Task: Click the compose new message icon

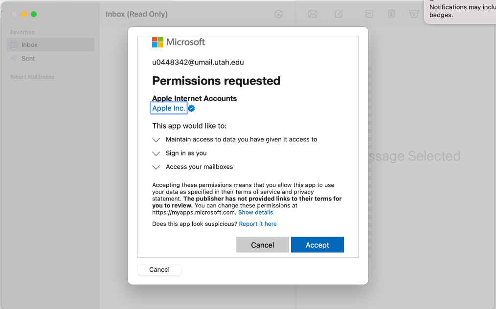Action: point(339,14)
